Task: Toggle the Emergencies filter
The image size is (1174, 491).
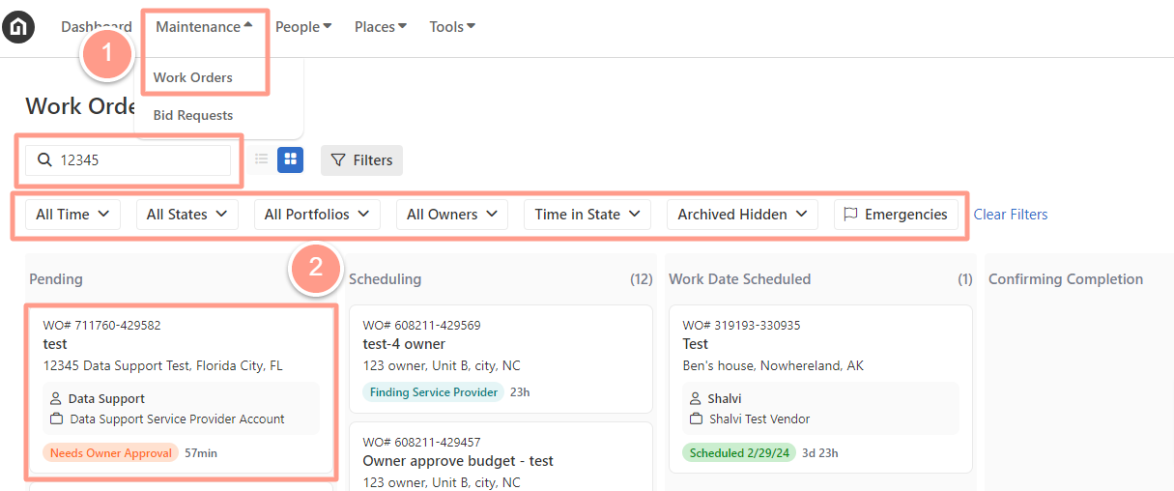Action: click(x=896, y=215)
